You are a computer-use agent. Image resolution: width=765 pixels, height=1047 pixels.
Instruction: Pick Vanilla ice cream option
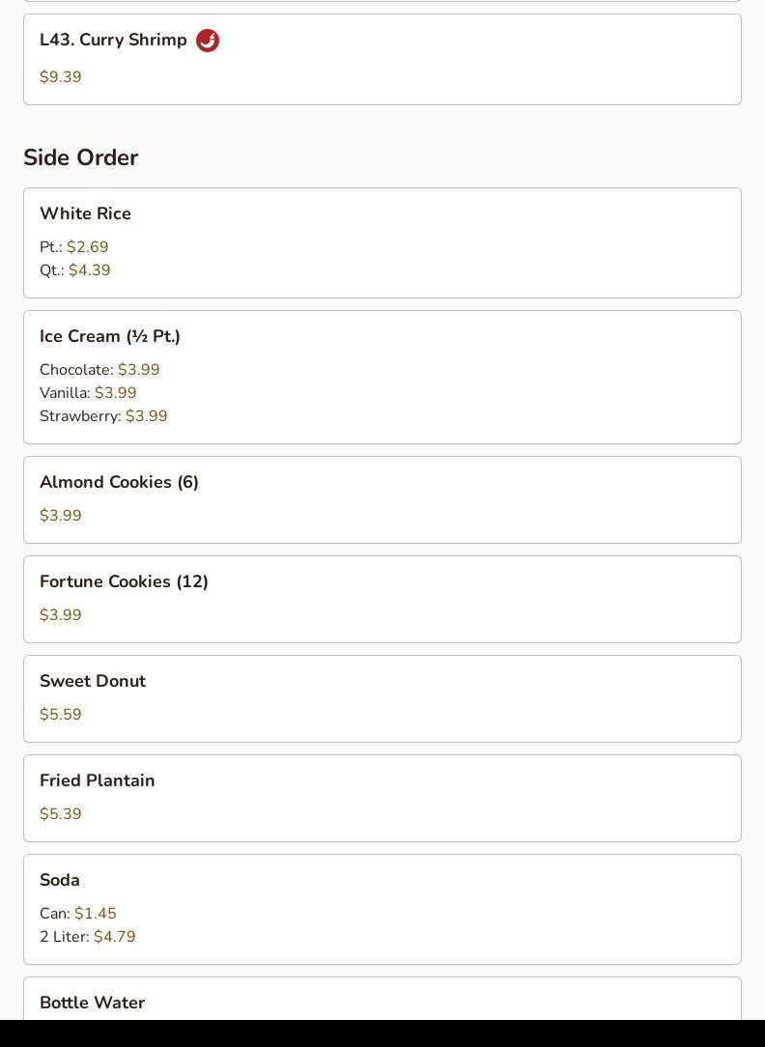[88, 393]
